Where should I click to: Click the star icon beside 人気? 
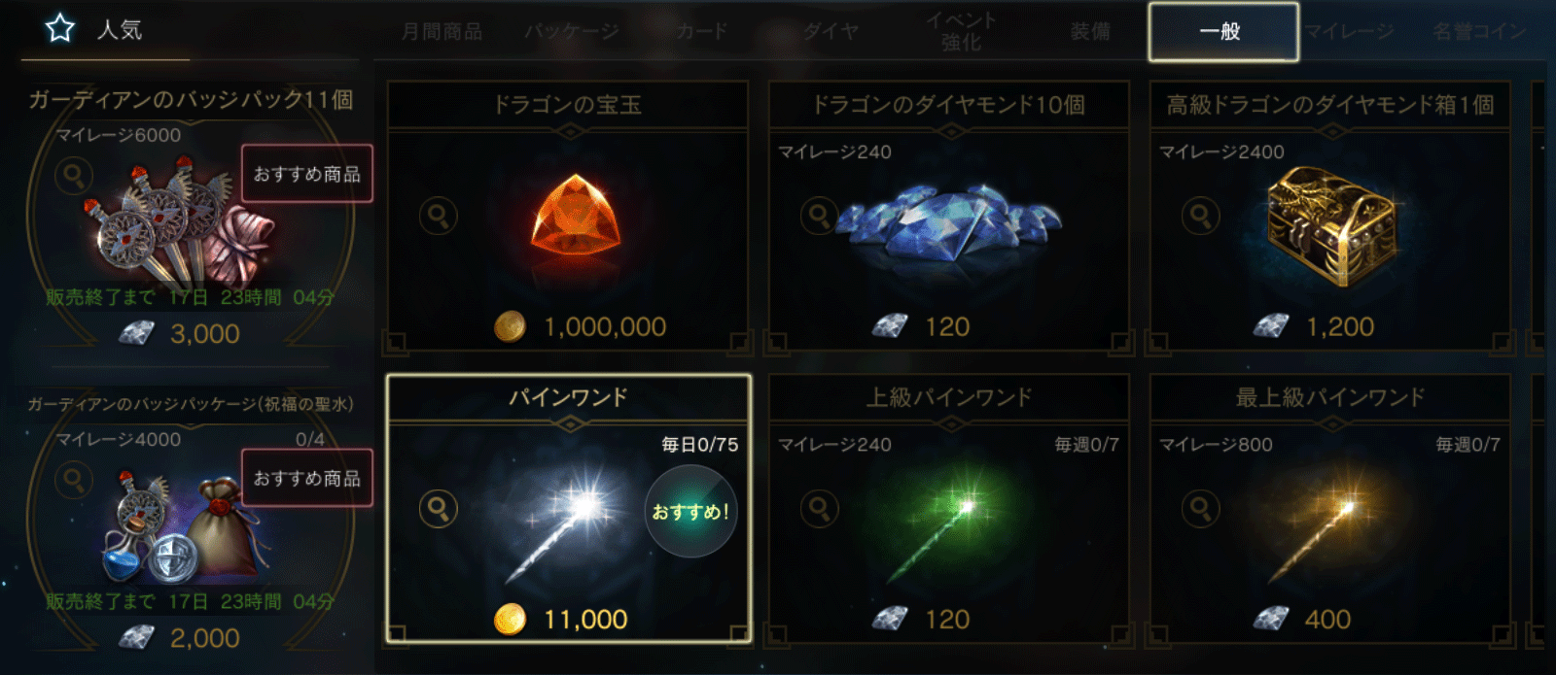point(60,28)
